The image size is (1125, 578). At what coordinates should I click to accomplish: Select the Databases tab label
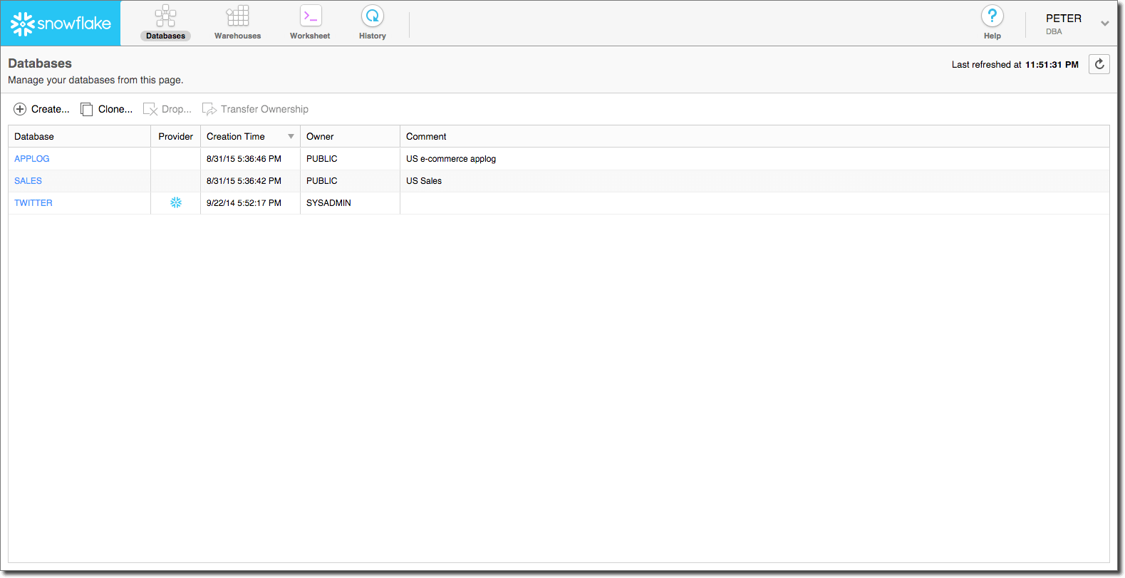click(x=165, y=36)
